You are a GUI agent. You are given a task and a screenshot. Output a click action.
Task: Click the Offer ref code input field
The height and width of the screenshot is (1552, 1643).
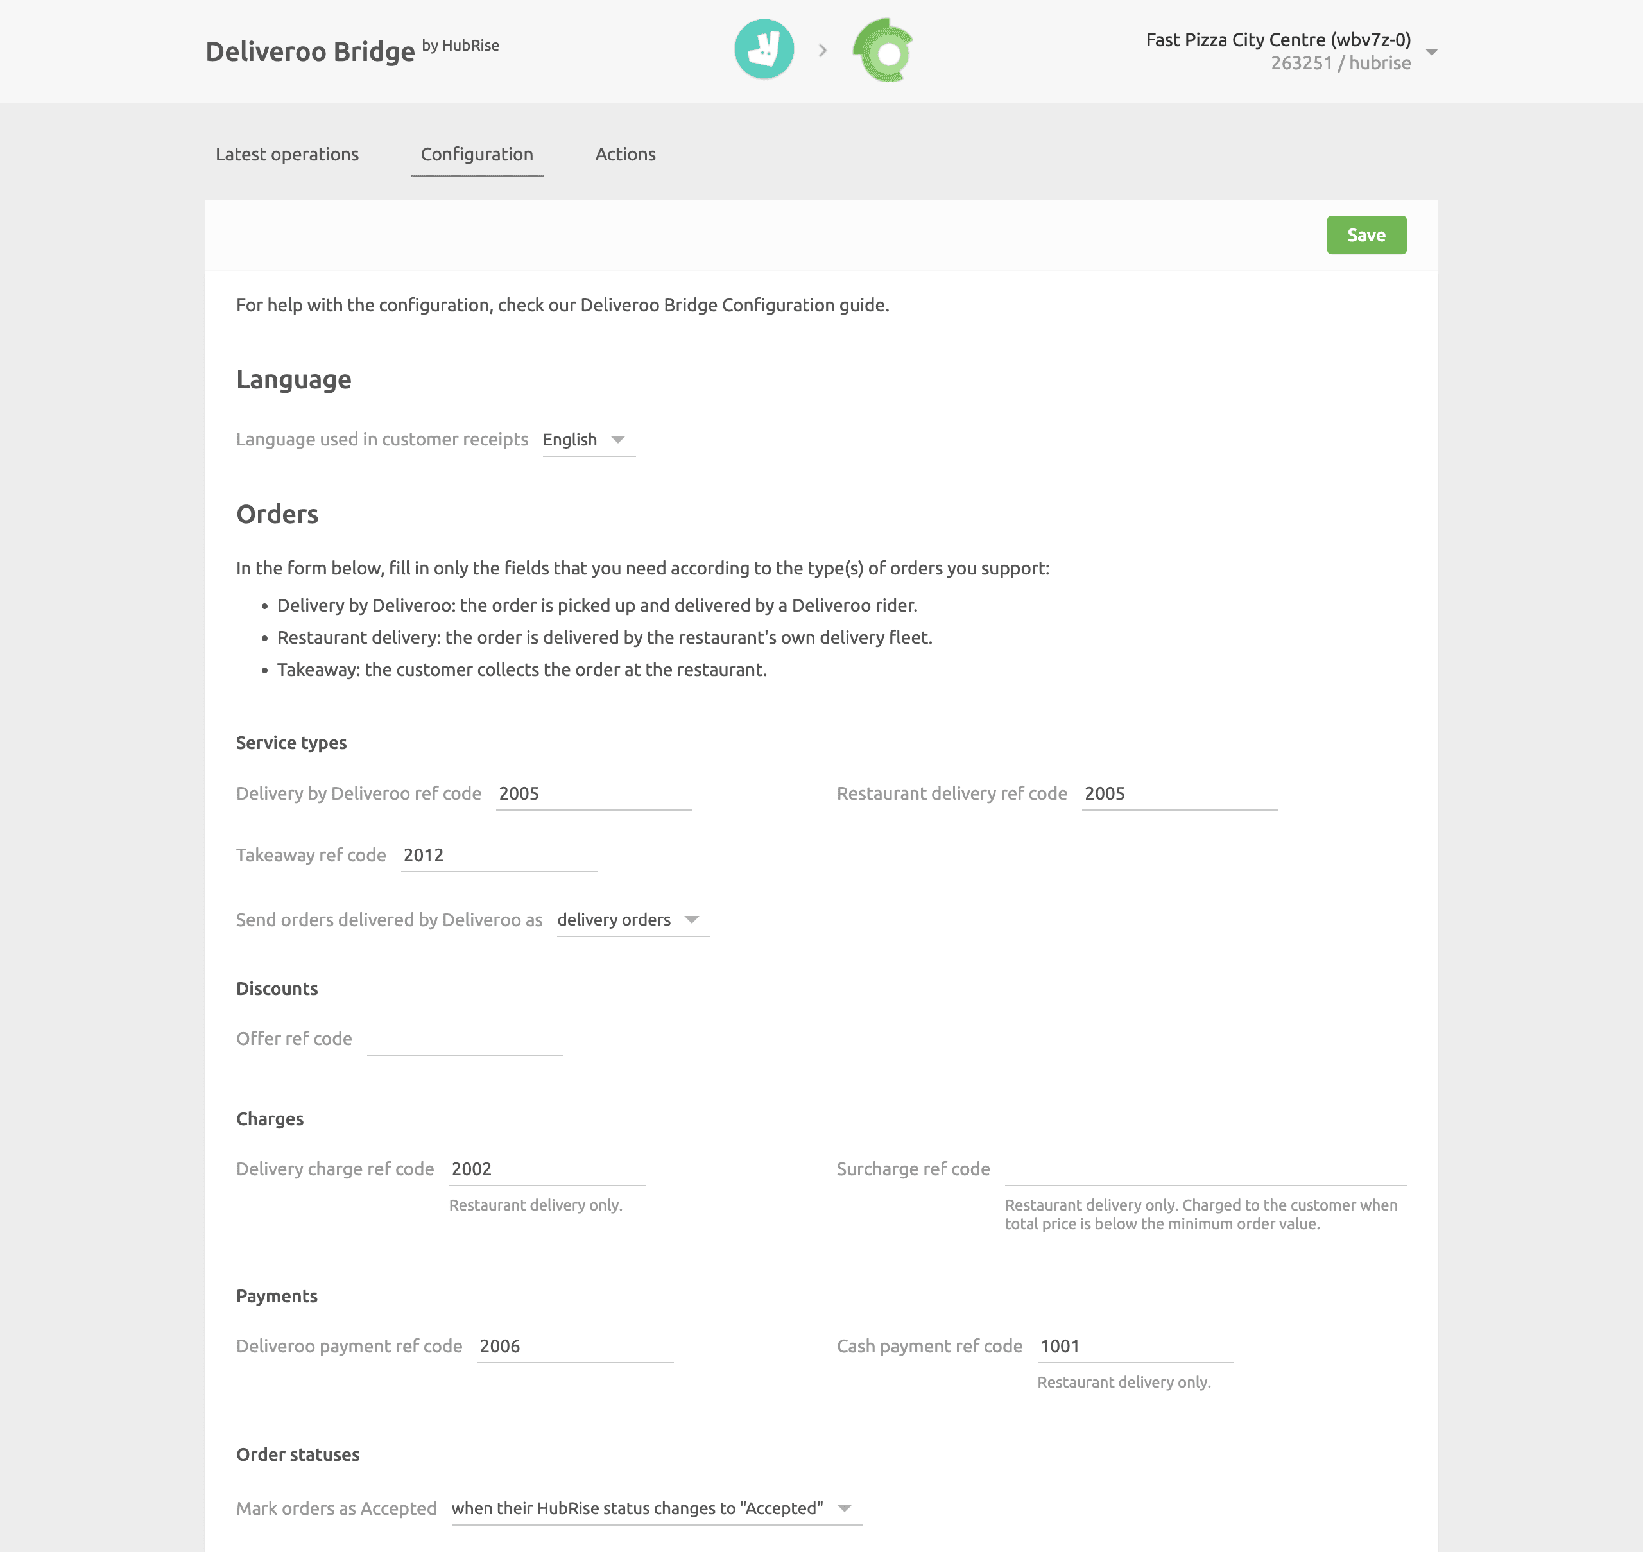pos(463,1037)
